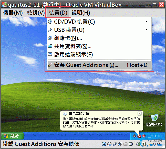Click the red security shield tray icon

[x=144, y=136]
